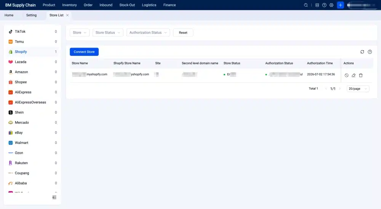Select the Amazon platform icon
Screen dimensions: 381x209
tap(10, 72)
